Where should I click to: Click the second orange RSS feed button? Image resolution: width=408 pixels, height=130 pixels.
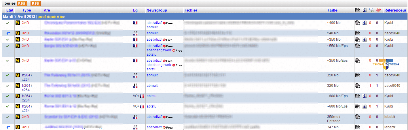35,3
